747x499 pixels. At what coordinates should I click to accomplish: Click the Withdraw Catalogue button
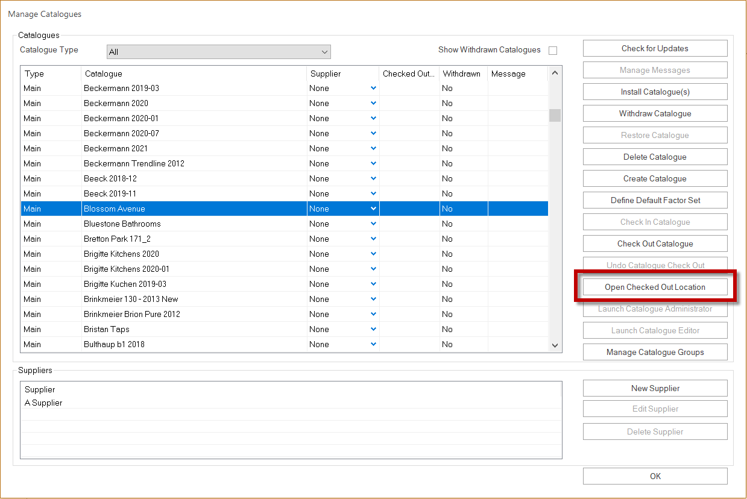pos(655,113)
